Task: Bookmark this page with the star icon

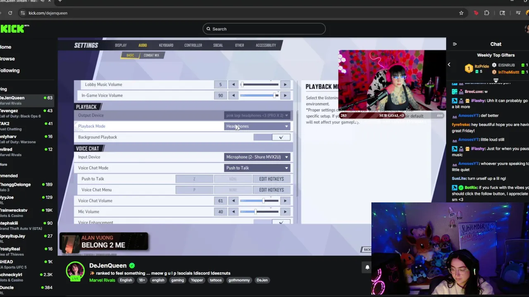Action: [x=461, y=13]
